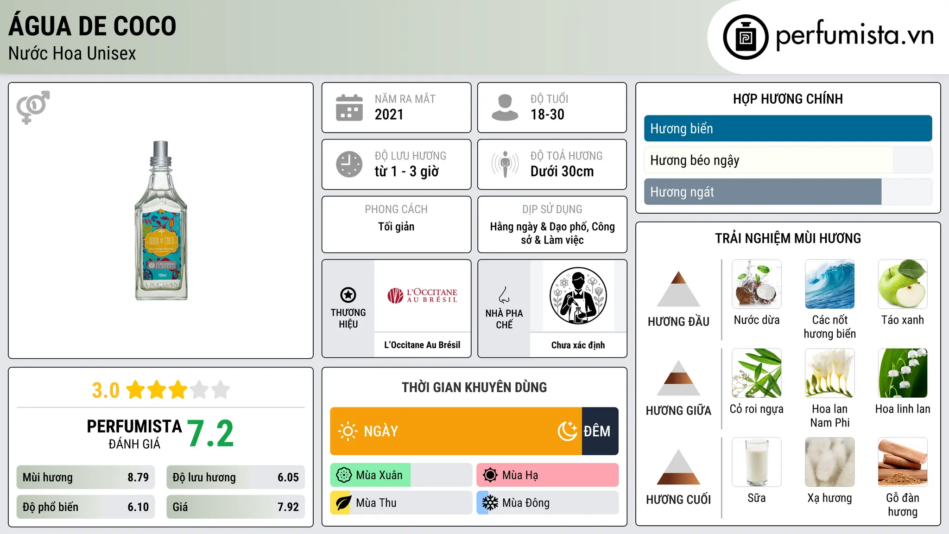Open the L'Occitane Au Brésil brand name
The width and height of the screenshot is (949, 534).
422,345
